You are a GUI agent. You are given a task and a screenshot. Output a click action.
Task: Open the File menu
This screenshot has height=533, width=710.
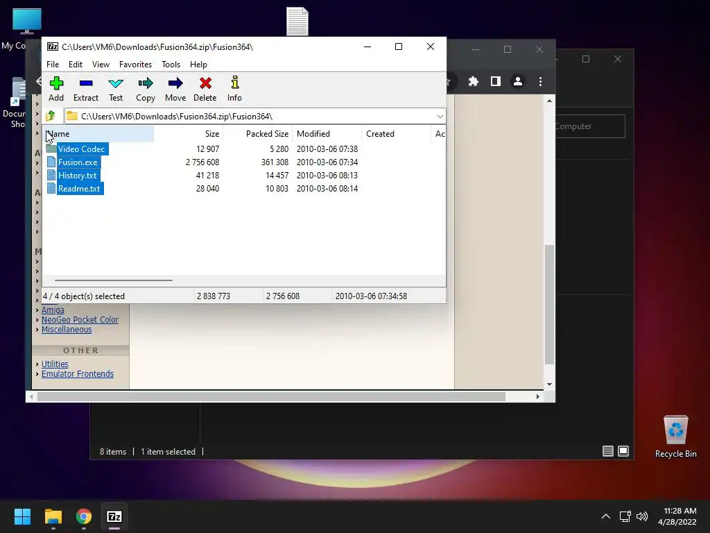coord(53,65)
